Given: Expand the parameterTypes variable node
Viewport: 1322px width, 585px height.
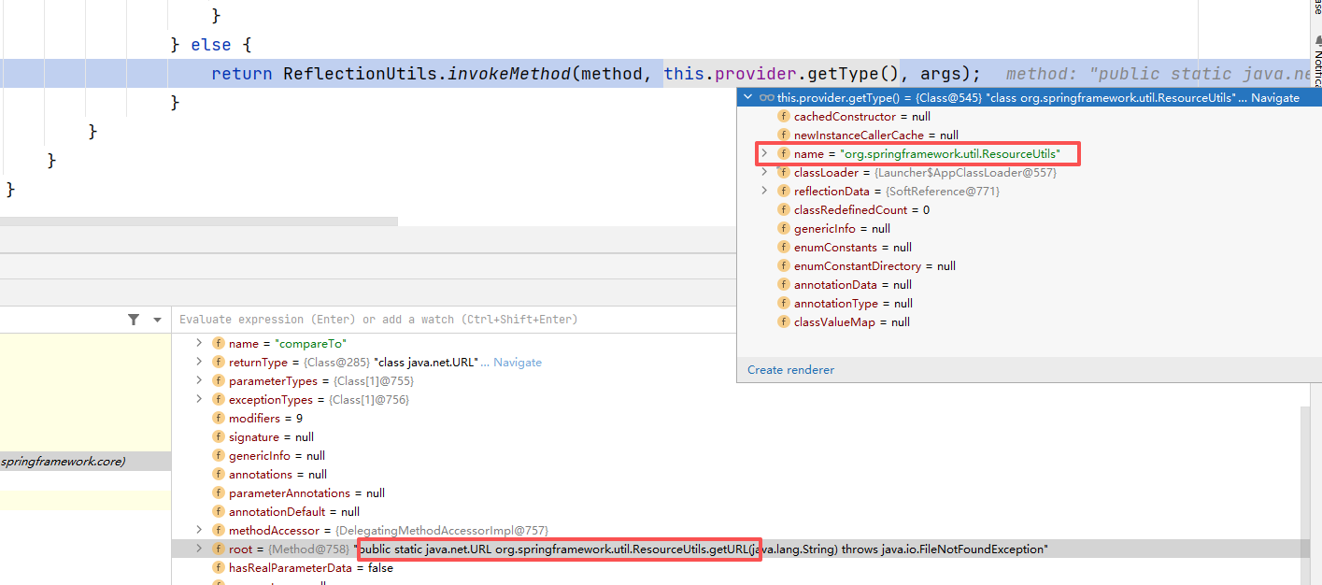Looking at the screenshot, I should (x=199, y=380).
